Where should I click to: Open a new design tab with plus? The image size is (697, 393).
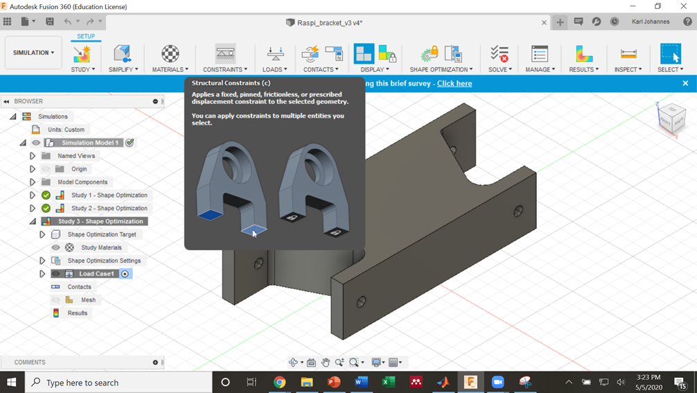click(560, 22)
